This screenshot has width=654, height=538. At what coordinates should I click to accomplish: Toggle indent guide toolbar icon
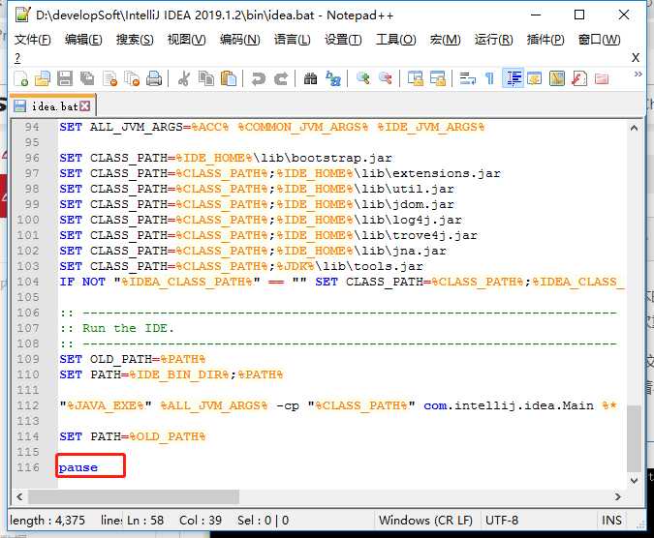(513, 78)
